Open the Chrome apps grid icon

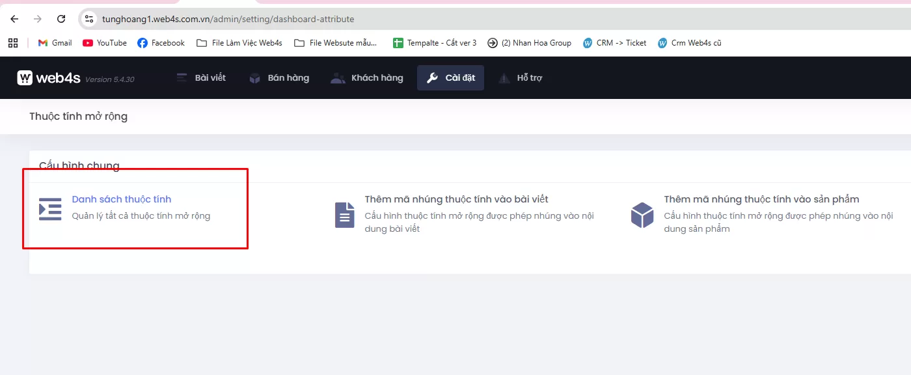12,43
